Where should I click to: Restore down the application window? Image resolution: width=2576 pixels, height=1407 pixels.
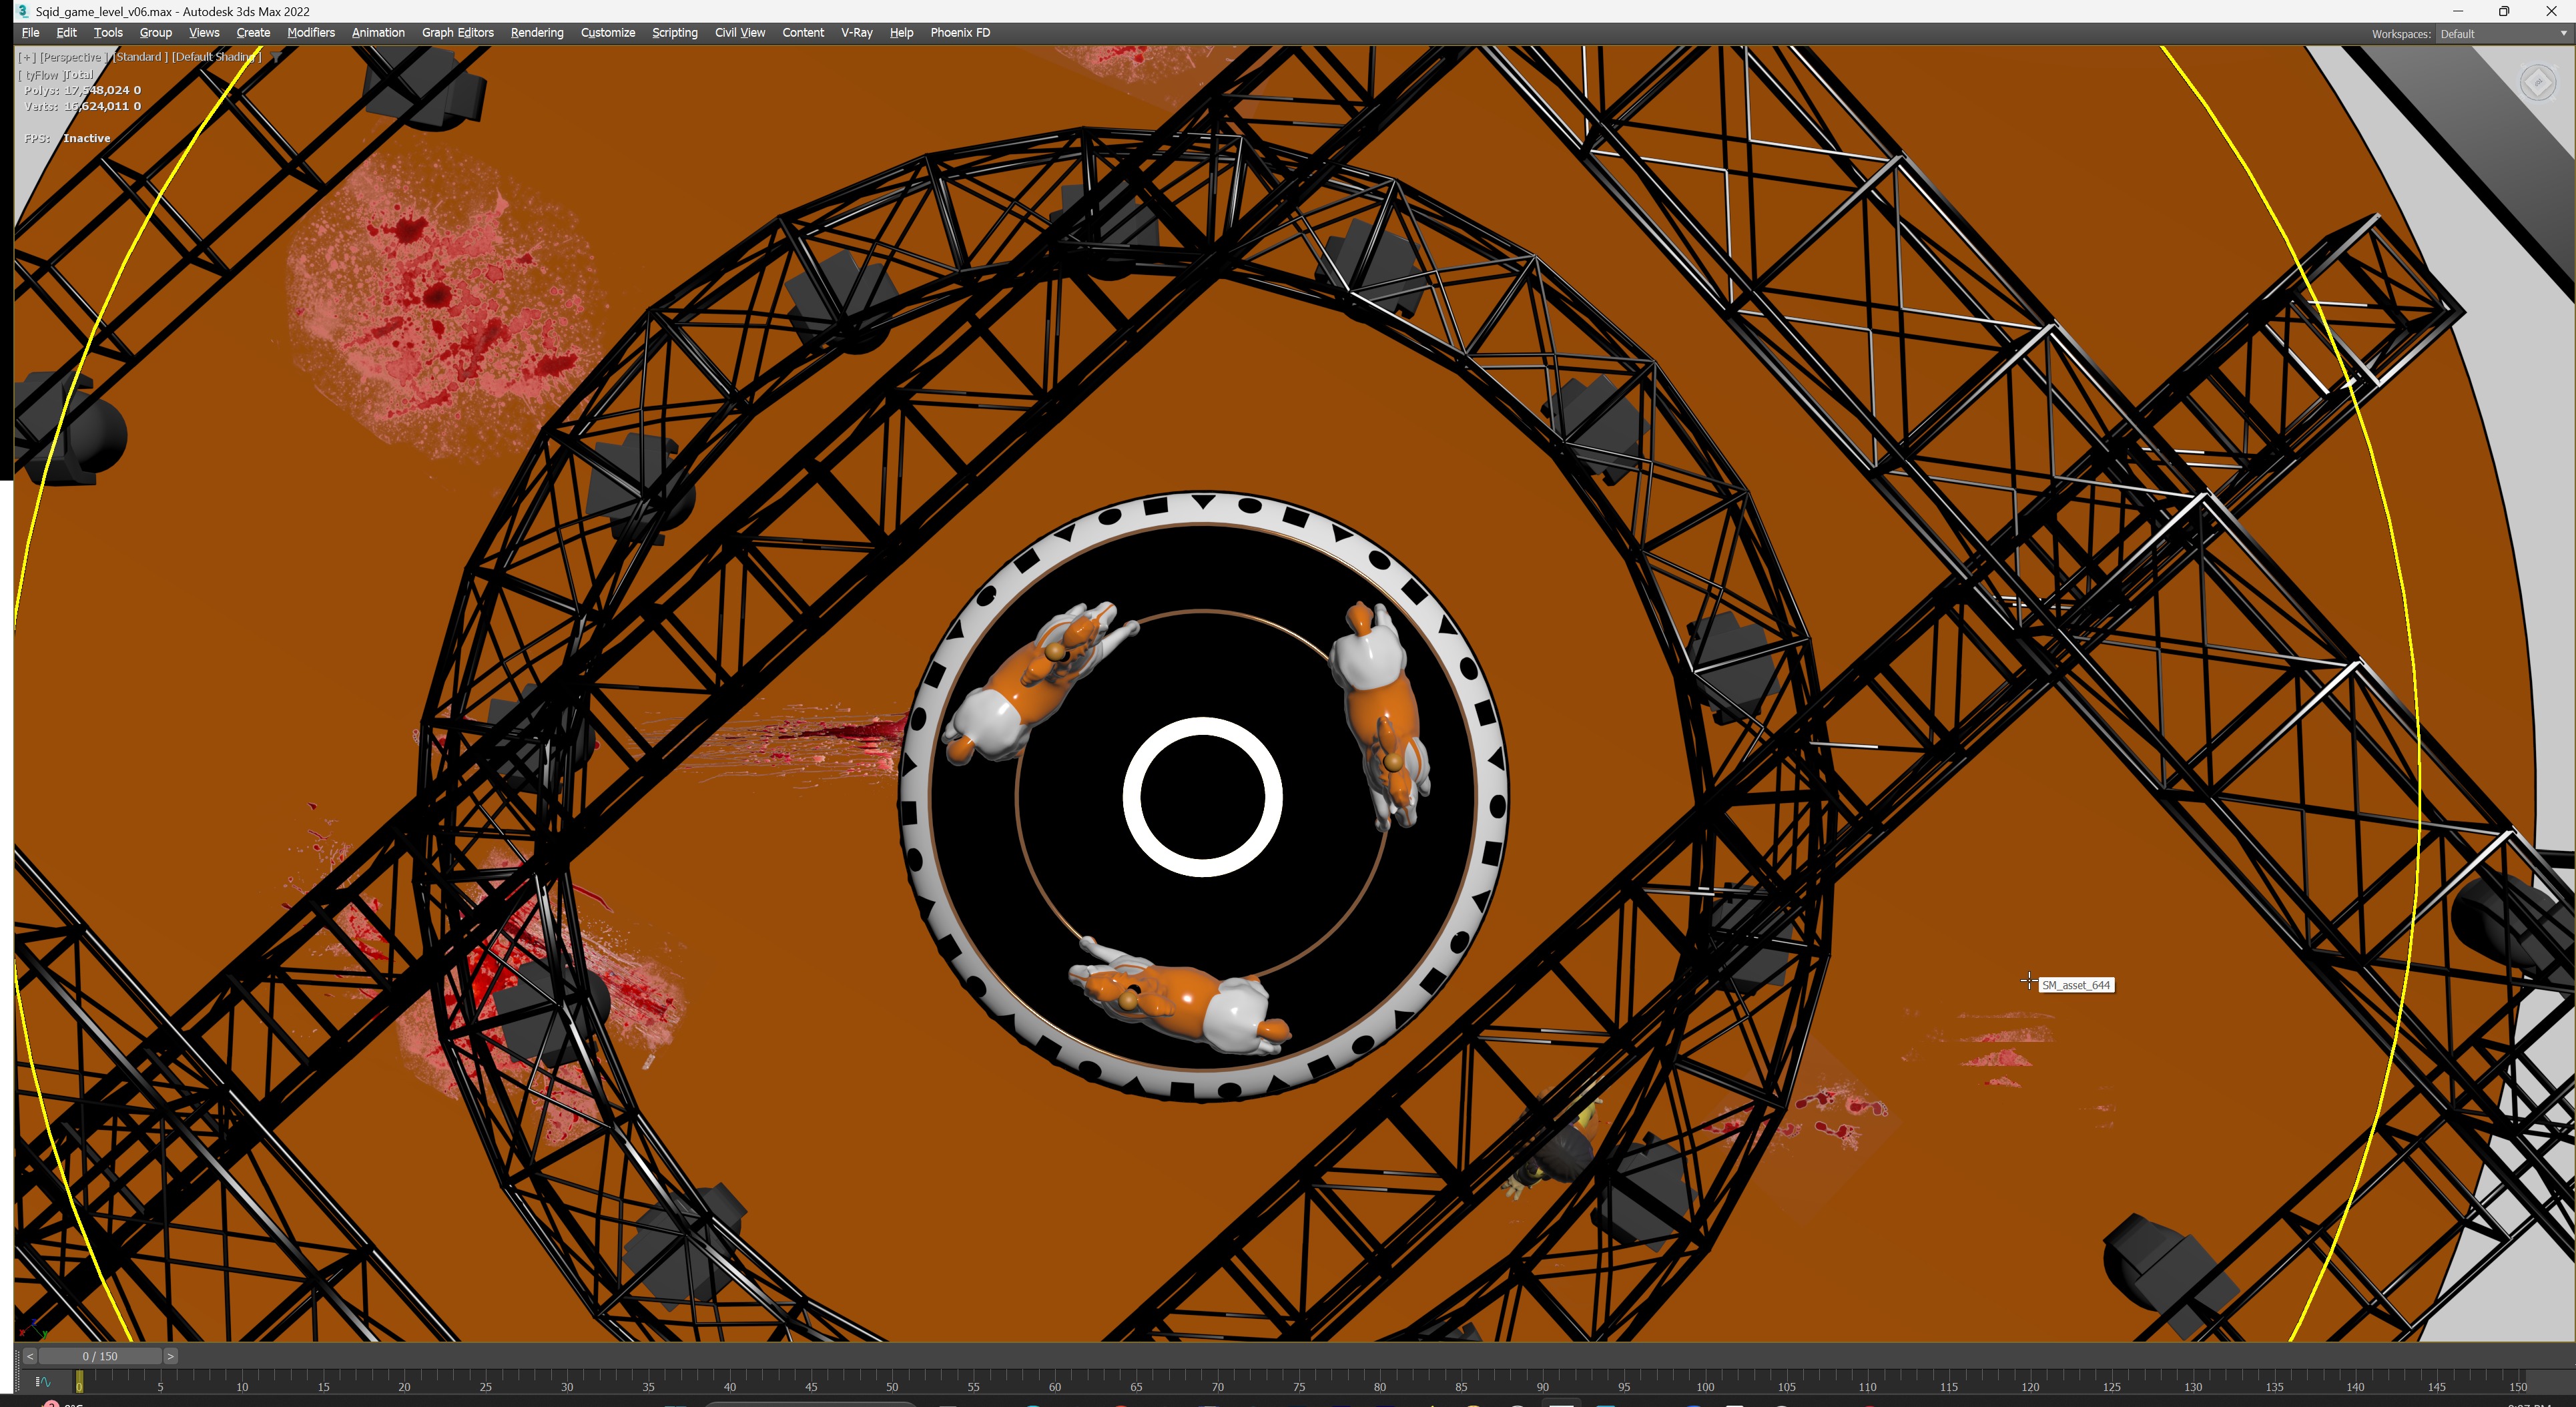pos(2504,11)
